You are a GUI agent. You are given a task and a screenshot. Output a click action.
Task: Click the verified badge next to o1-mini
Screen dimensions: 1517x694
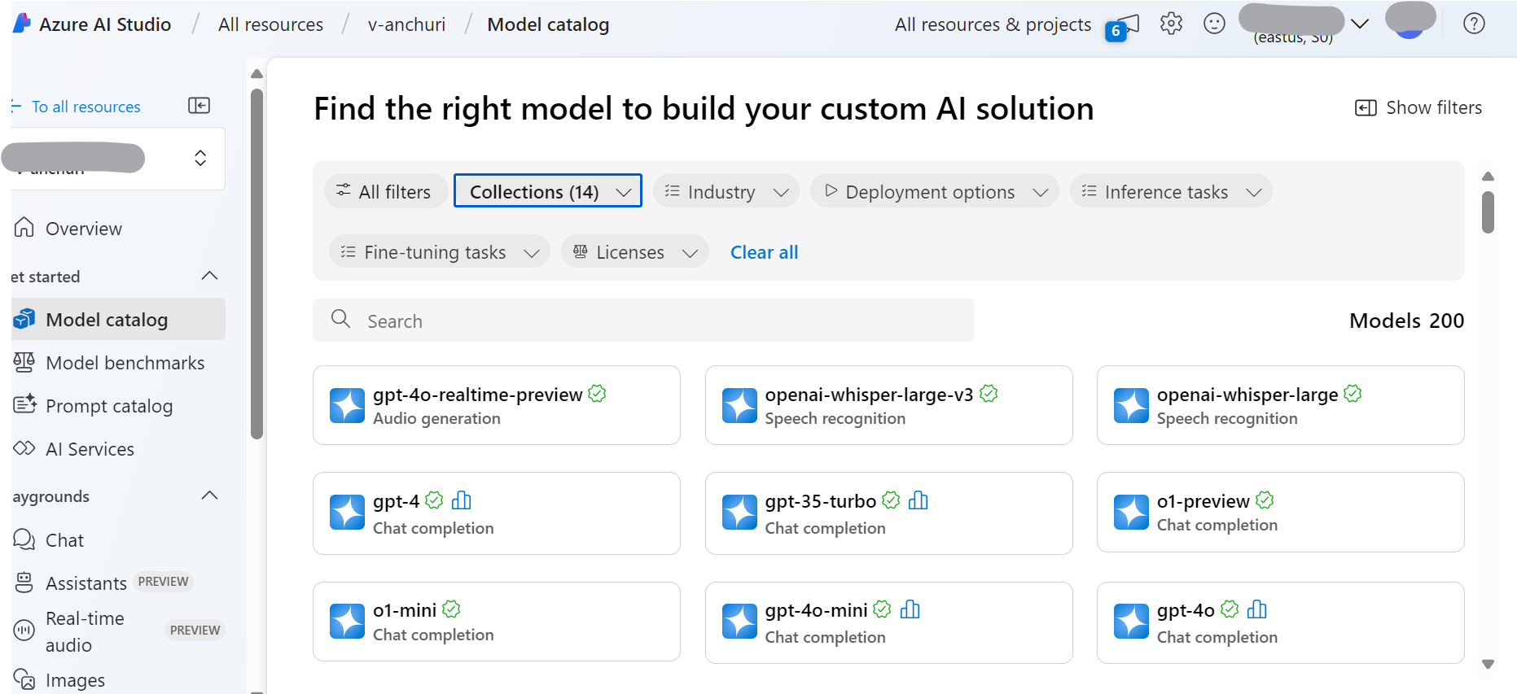tap(452, 609)
